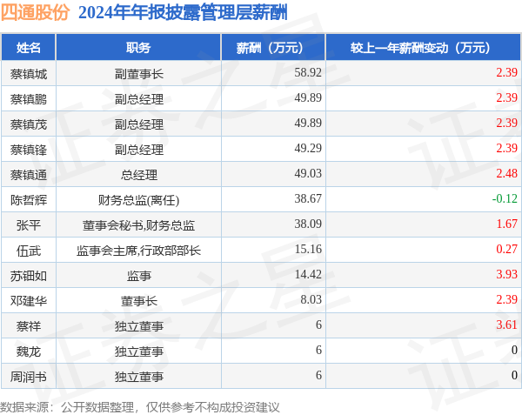This screenshot has height=415, width=522.
Task: Click the heading 2024年年报披露管理层薪酬
Action: click(183, 13)
